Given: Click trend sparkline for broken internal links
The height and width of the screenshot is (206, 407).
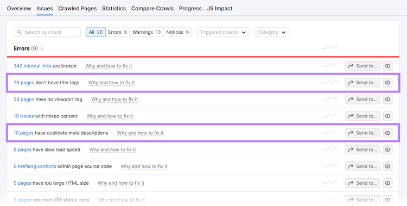Looking at the screenshot, I should [x=329, y=66].
